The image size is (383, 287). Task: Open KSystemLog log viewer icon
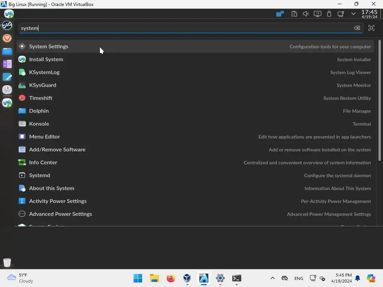pyautogui.click(x=22, y=72)
